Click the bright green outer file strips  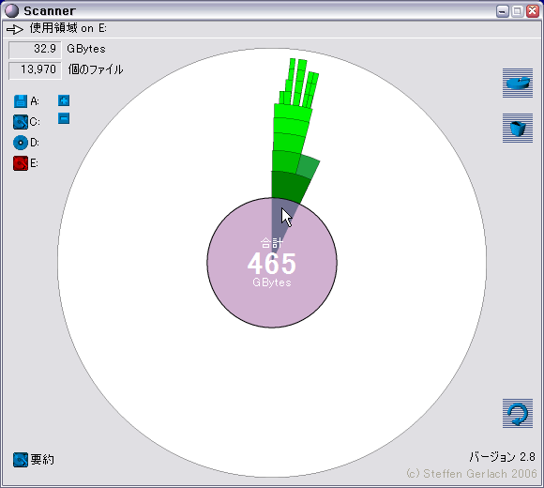(x=298, y=83)
